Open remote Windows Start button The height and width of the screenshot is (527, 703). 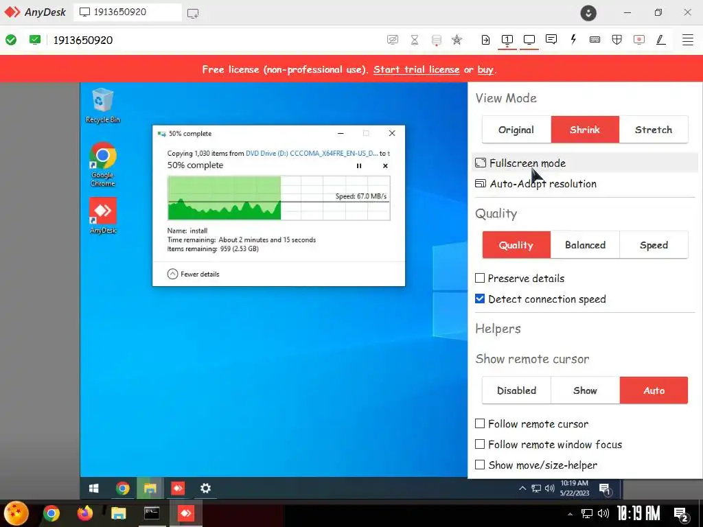pyautogui.click(x=93, y=488)
